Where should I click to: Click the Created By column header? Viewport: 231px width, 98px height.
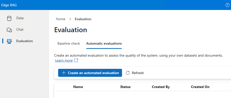click(161, 87)
